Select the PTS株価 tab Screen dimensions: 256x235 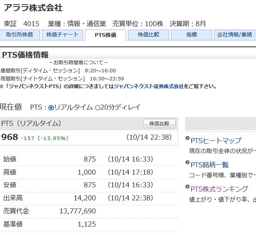(x=105, y=35)
